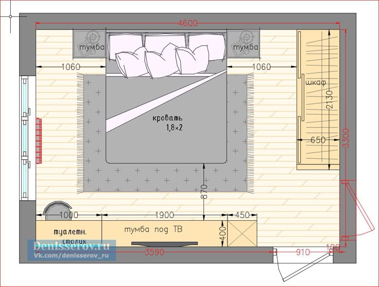
Task: Click the red radiator by the window
Action: 38,139
